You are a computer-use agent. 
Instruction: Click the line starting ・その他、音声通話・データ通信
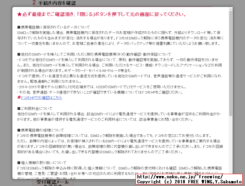pyautogui.click(x=100, y=92)
